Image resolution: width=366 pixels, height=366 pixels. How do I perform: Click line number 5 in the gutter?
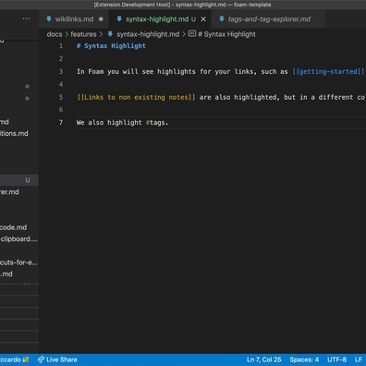[61, 97]
